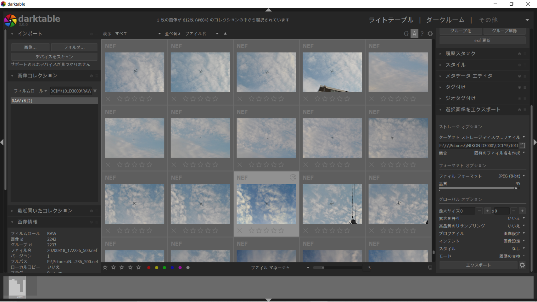The height and width of the screenshot is (302, 537).
Task: Open the ファイル マネージャ layout dropdown
Action: (280, 268)
